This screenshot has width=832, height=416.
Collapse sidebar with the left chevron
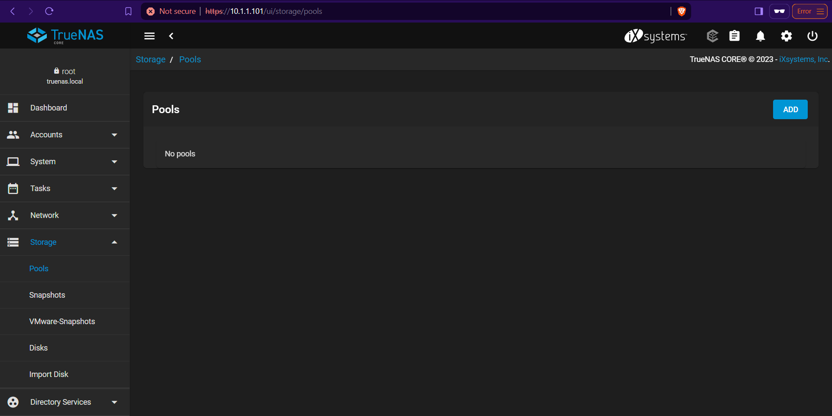[171, 36]
